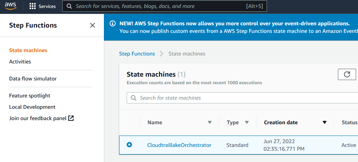Image resolution: width=358 pixels, height=162 pixels.
Task: Click the Active status cell
Action: pyautogui.click(x=349, y=145)
